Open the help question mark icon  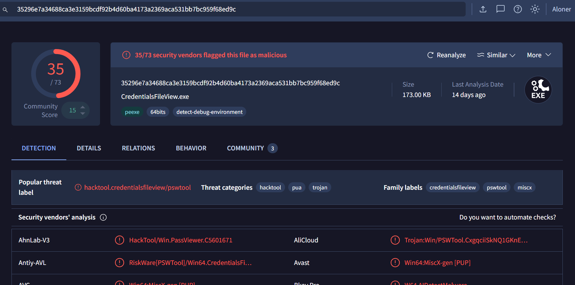click(517, 9)
